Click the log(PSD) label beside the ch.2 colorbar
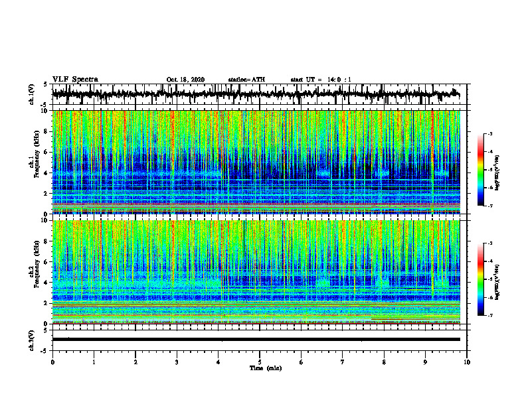Screen dimensions: 526x406 tap(497, 282)
